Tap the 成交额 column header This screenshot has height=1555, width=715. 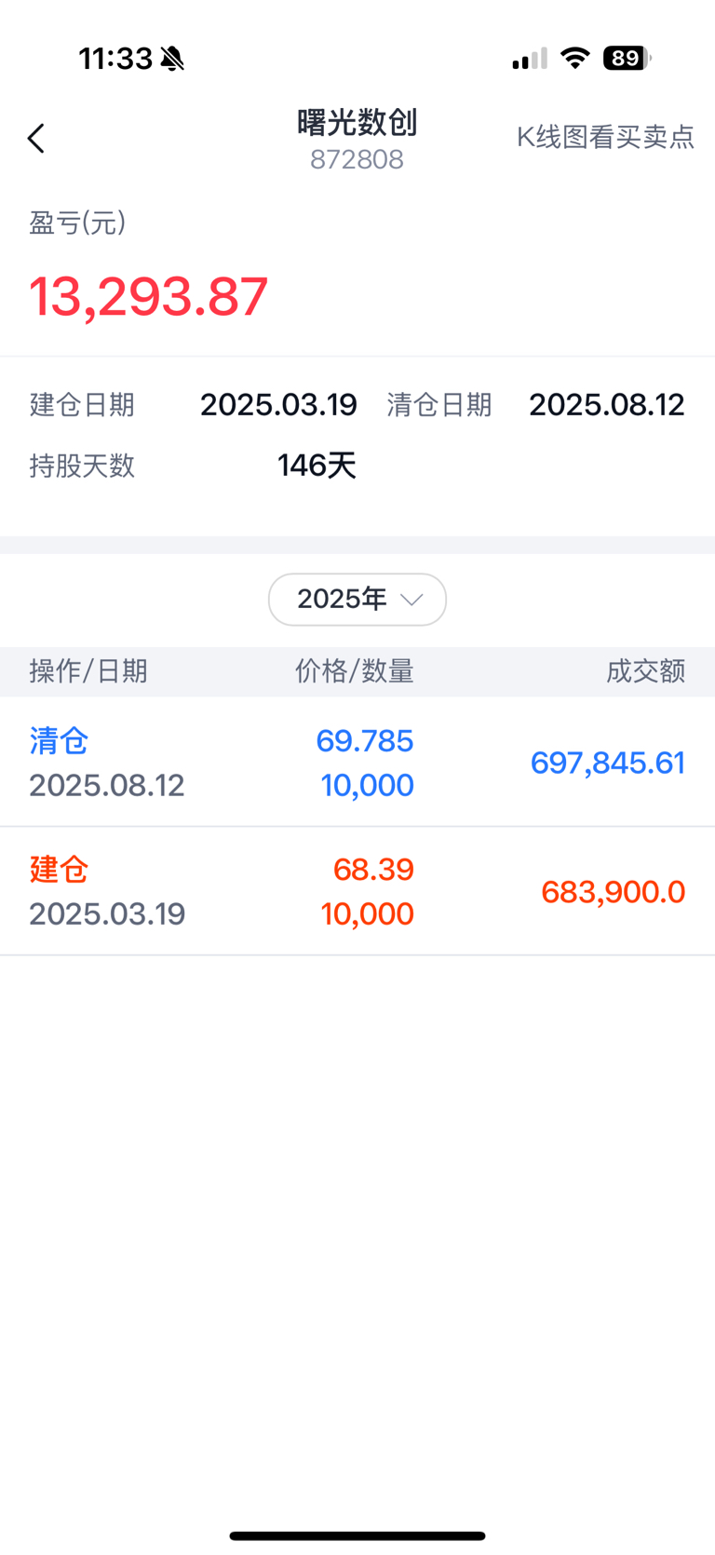tap(645, 671)
